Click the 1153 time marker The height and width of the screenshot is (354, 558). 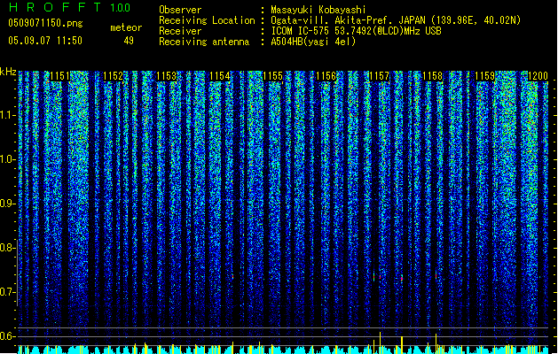(166, 76)
